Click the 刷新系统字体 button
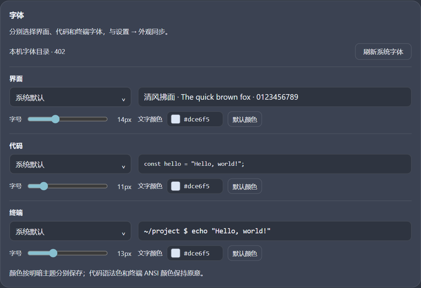Screen dimensions: 421x288 tap(383, 52)
